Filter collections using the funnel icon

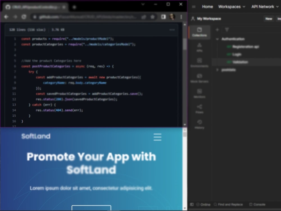pyautogui.click(x=226, y=30)
